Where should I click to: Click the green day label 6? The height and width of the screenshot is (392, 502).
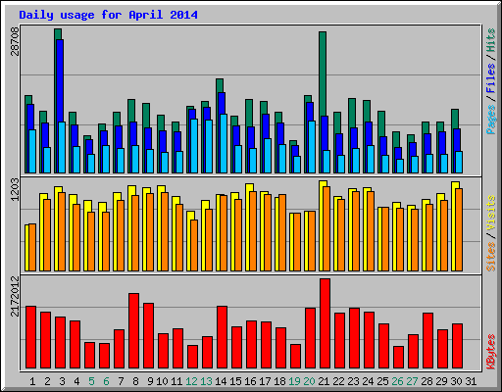pos(106,381)
